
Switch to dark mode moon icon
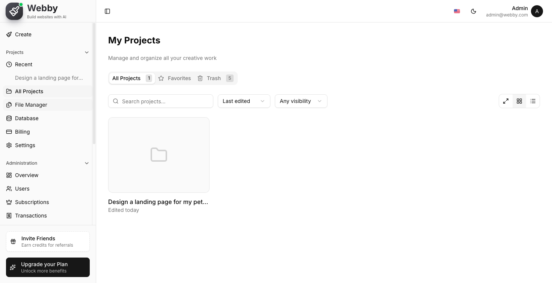coord(474,11)
